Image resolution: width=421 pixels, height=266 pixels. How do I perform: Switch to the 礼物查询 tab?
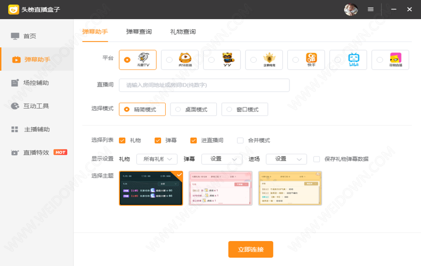click(x=183, y=32)
